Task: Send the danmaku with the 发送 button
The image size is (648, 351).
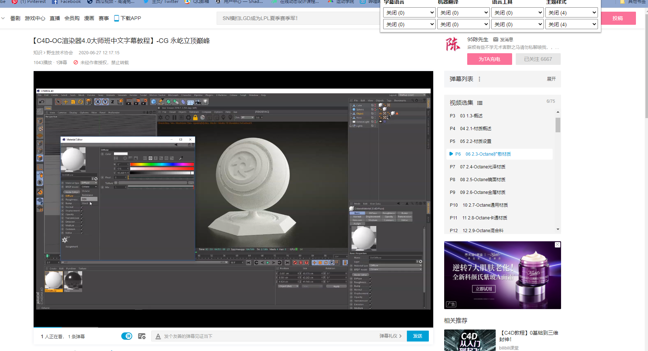Action: pyautogui.click(x=418, y=336)
